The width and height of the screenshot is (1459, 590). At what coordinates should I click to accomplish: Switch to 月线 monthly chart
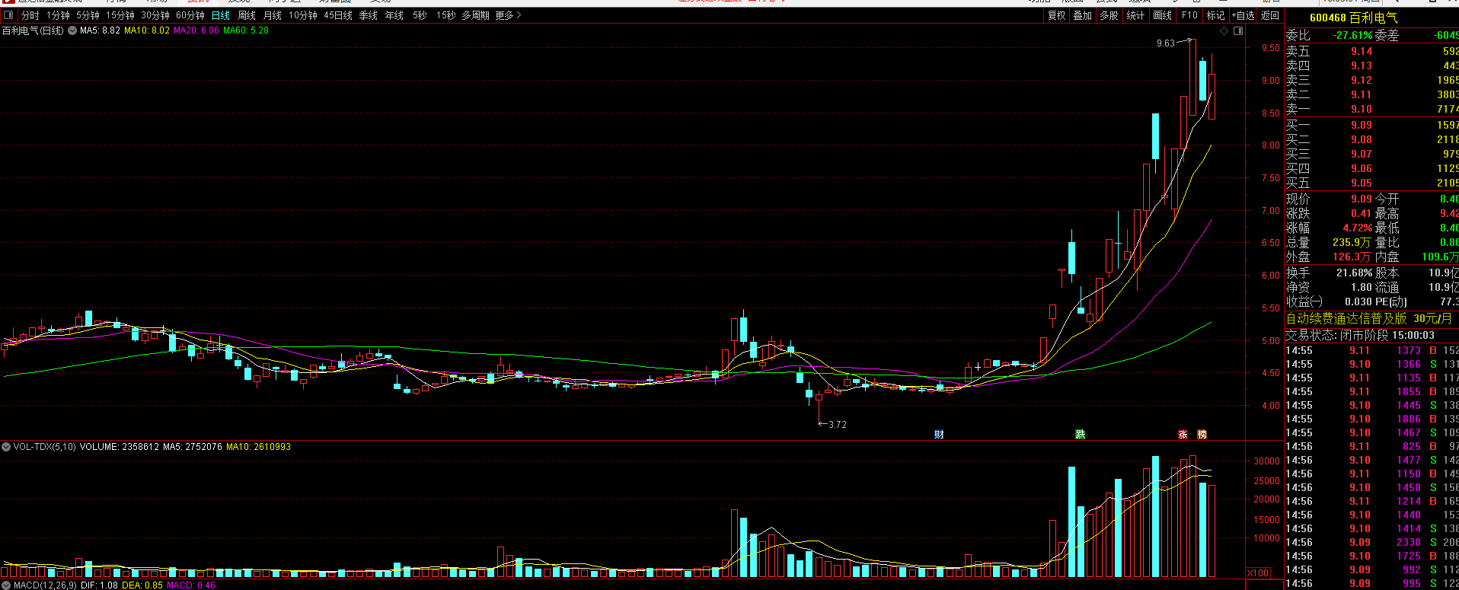273,15
